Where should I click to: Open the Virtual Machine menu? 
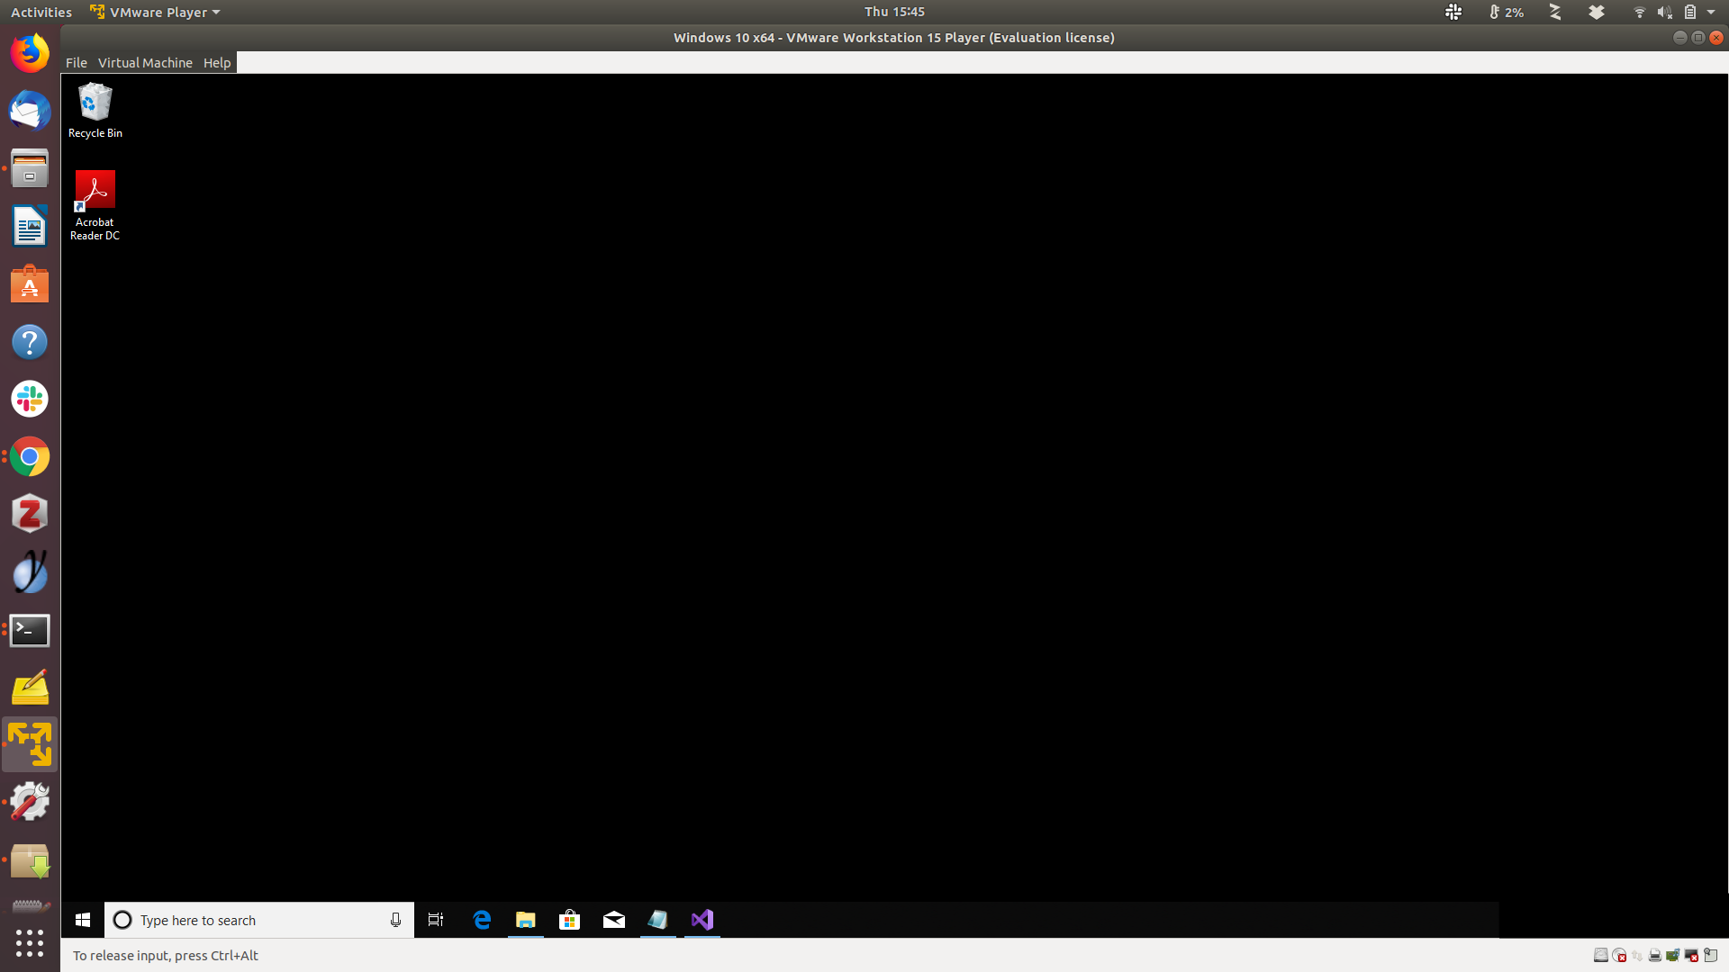point(145,63)
